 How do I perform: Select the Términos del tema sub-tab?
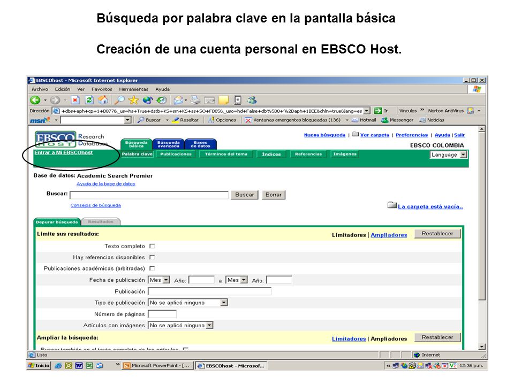(x=226, y=154)
